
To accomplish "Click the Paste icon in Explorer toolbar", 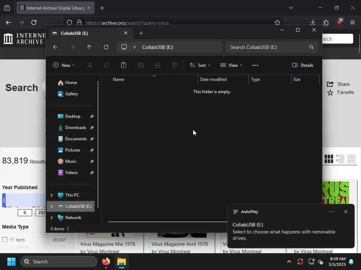I will point(124,65).
